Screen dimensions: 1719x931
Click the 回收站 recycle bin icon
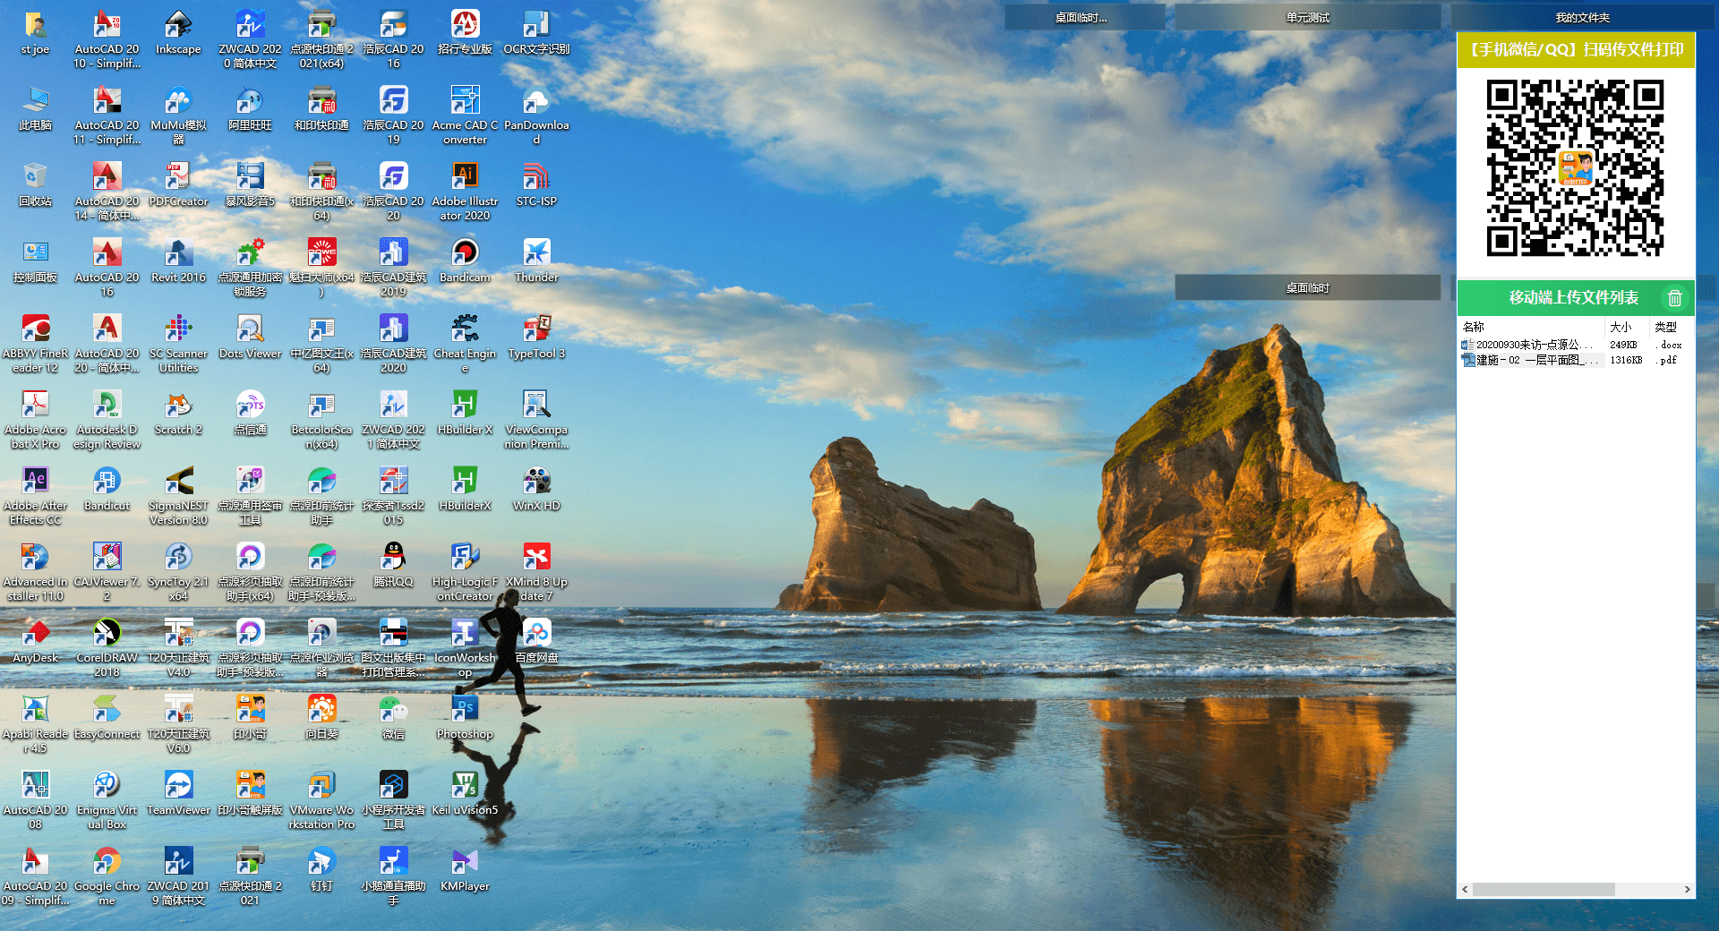point(35,177)
